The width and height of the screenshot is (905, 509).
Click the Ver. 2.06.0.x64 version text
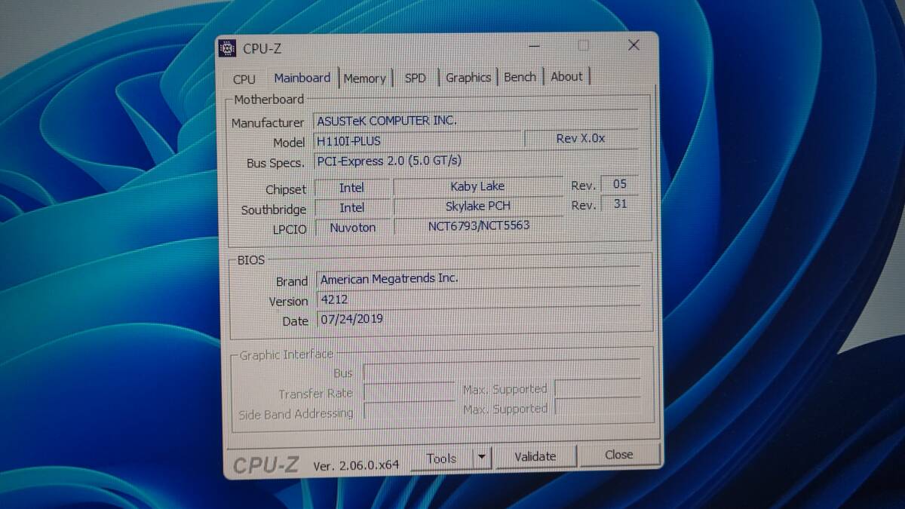pos(356,465)
